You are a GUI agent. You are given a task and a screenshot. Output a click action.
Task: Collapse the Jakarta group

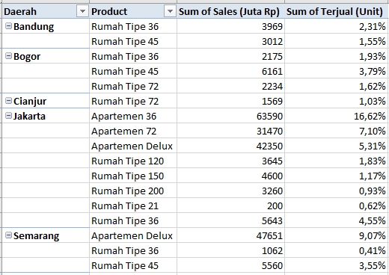pos(8,116)
